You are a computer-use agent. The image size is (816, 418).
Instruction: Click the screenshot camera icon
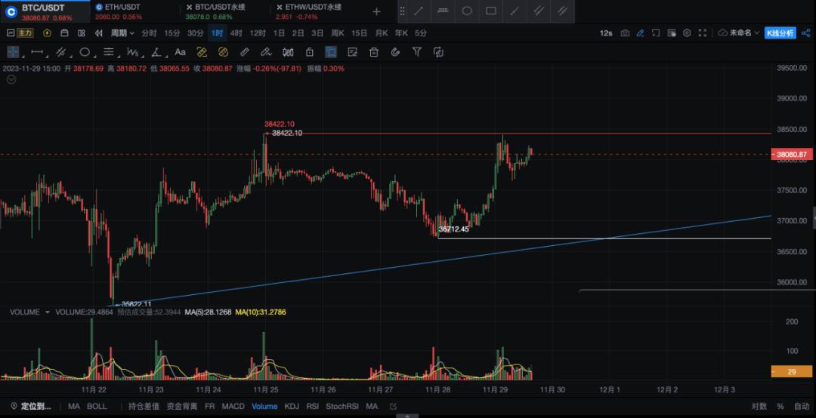[x=625, y=33]
